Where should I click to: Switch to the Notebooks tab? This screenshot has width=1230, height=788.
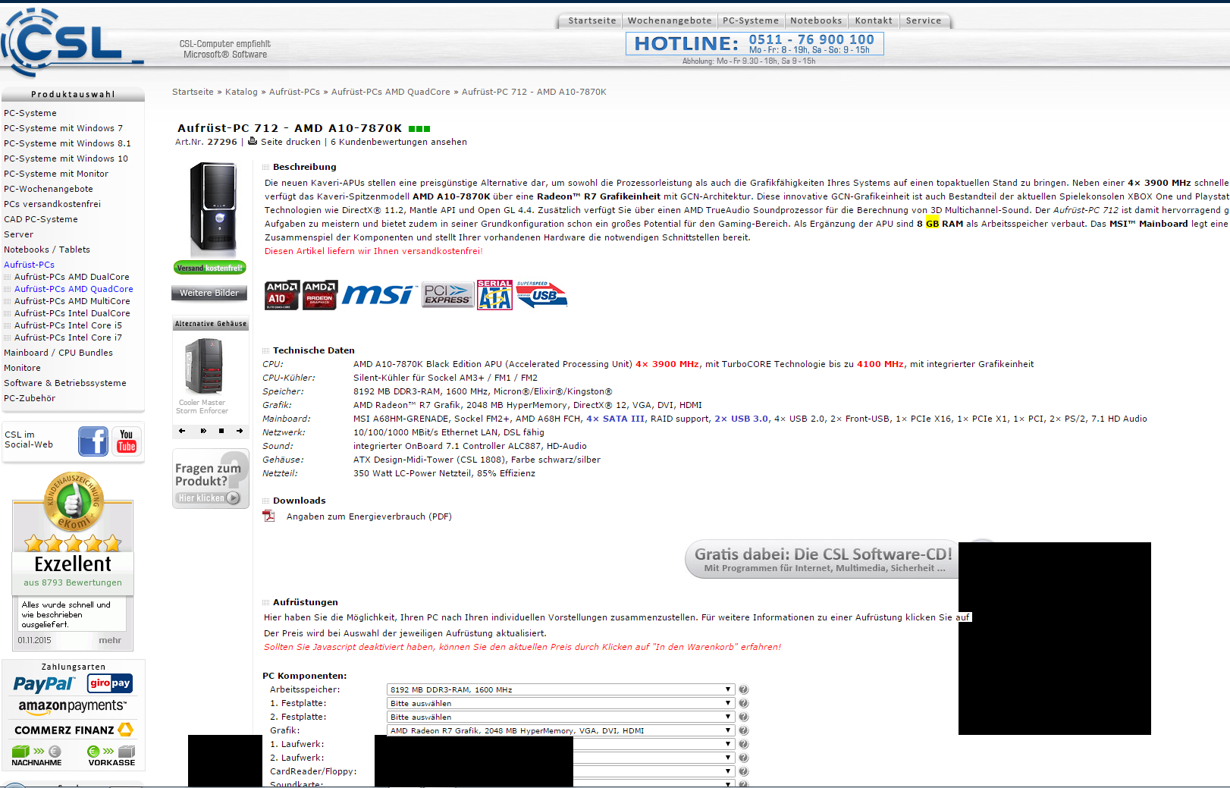pos(816,21)
